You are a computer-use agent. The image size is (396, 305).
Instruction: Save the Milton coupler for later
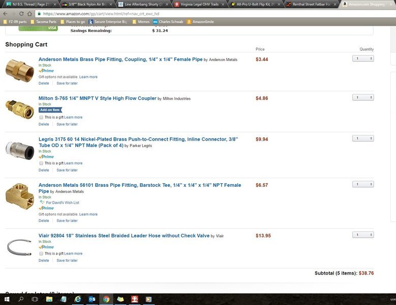tap(67, 124)
